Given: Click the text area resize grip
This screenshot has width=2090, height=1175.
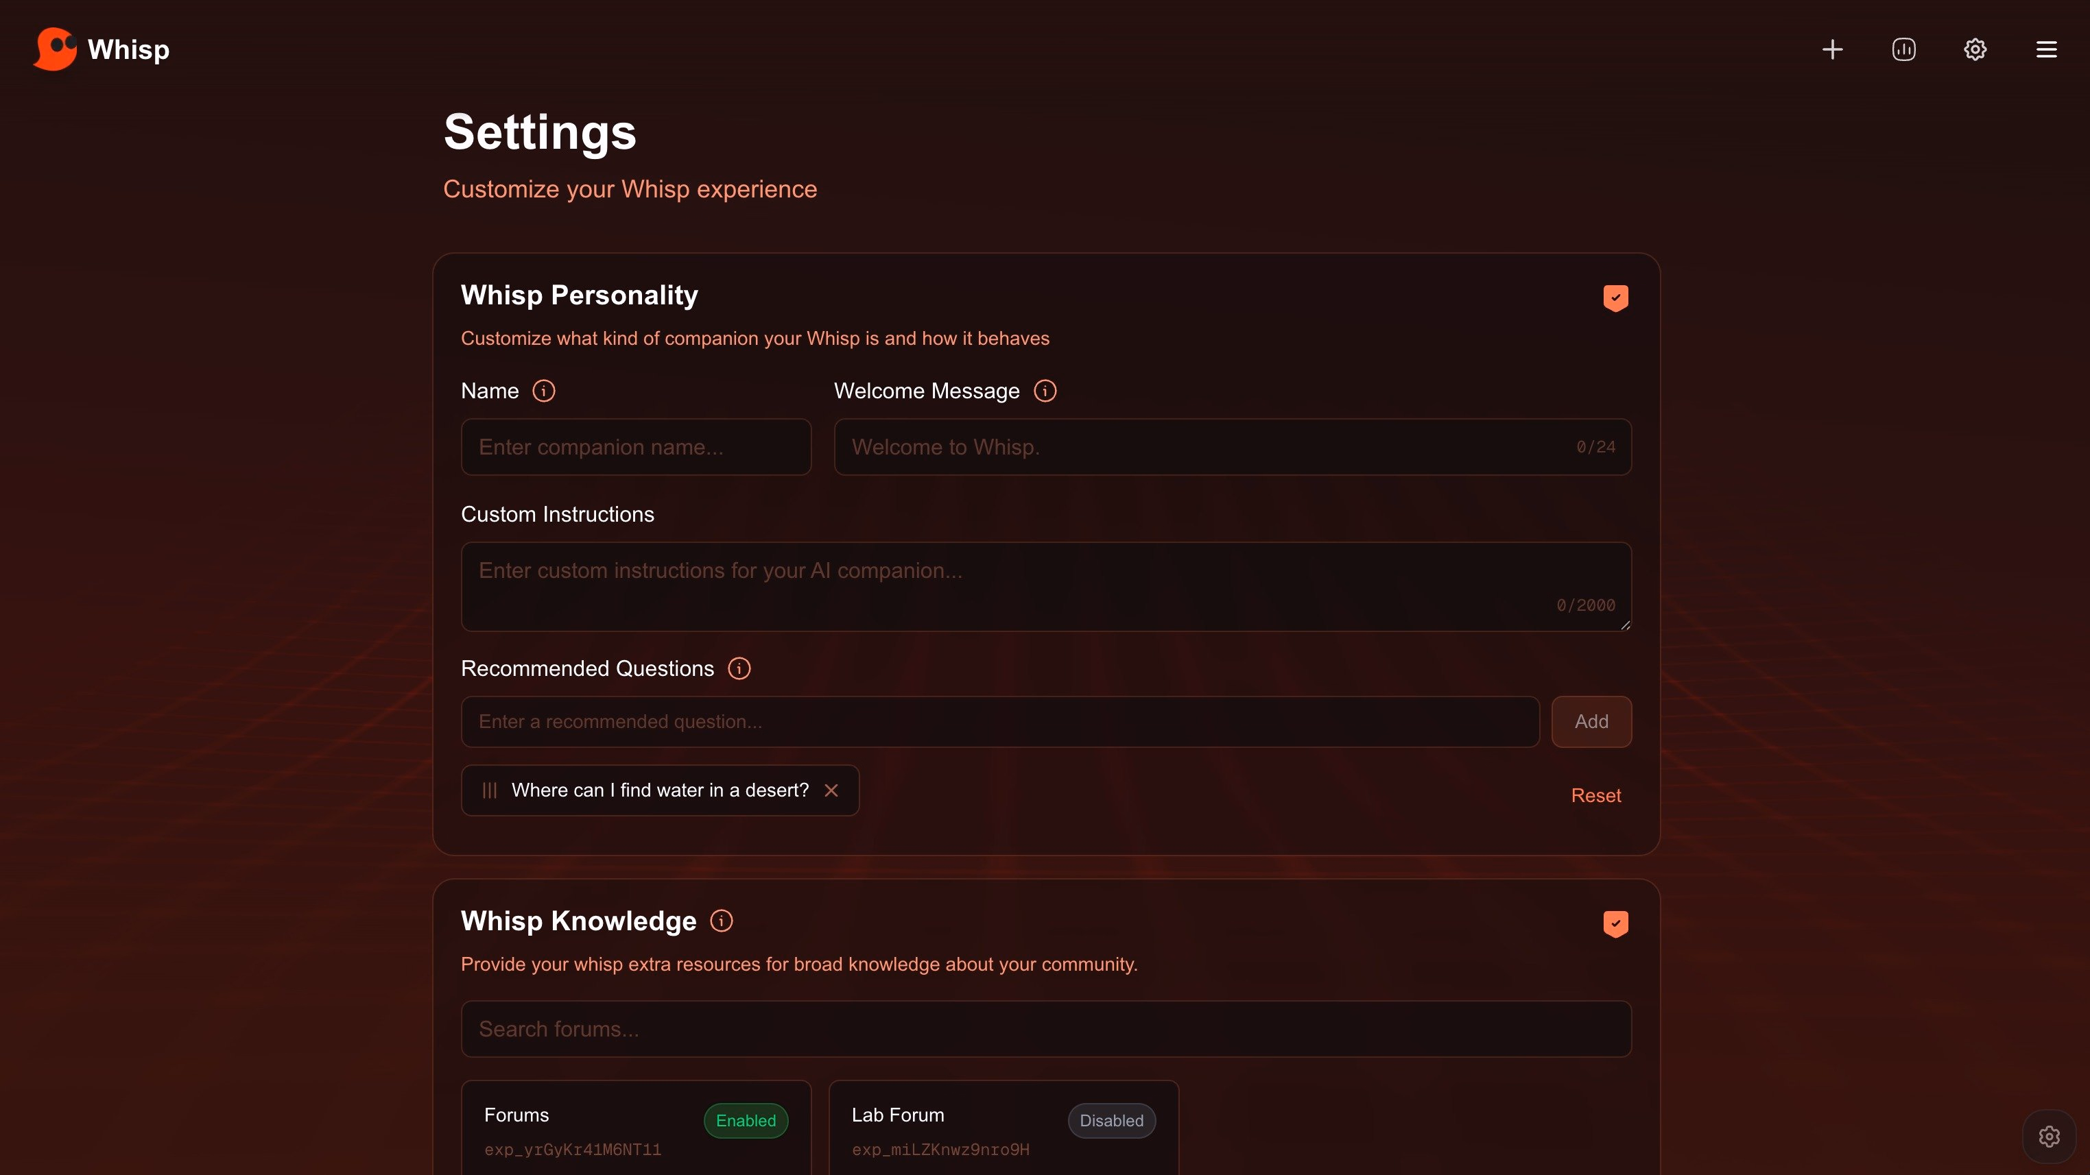Looking at the screenshot, I should pos(1624,625).
